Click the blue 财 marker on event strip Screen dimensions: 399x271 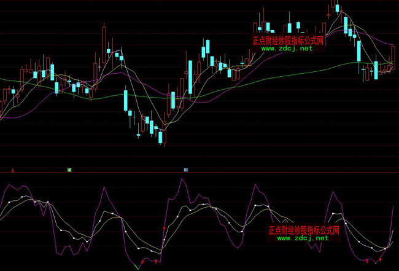pyautogui.click(x=185, y=168)
